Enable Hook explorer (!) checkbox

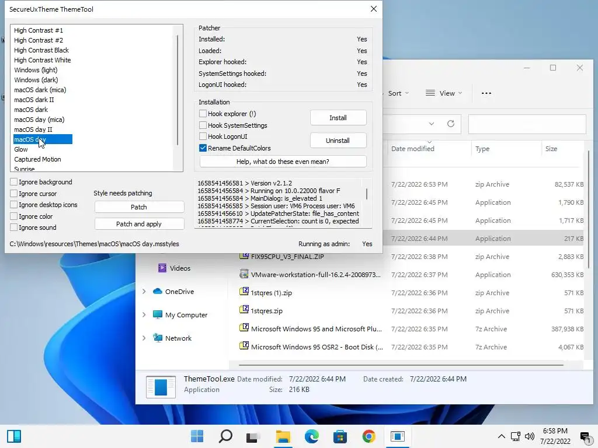[203, 114]
